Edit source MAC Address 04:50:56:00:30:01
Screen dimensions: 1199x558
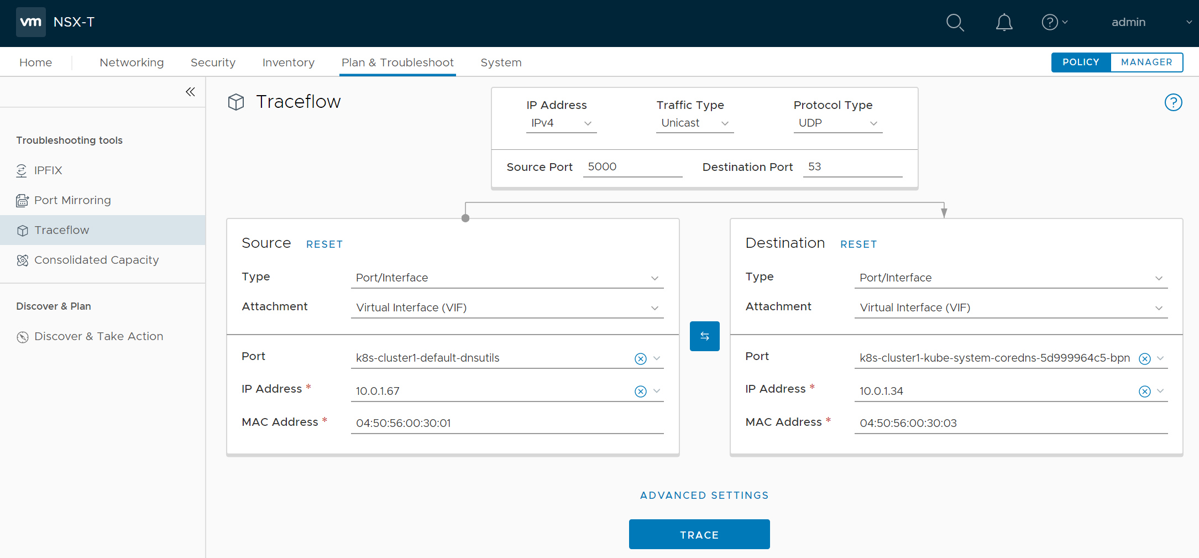click(507, 423)
